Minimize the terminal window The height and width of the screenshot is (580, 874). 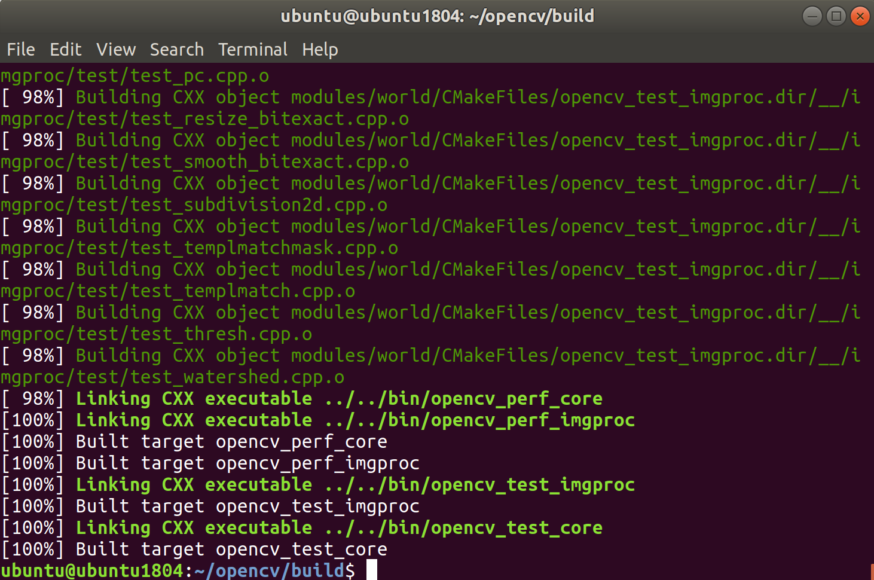(x=812, y=16)
